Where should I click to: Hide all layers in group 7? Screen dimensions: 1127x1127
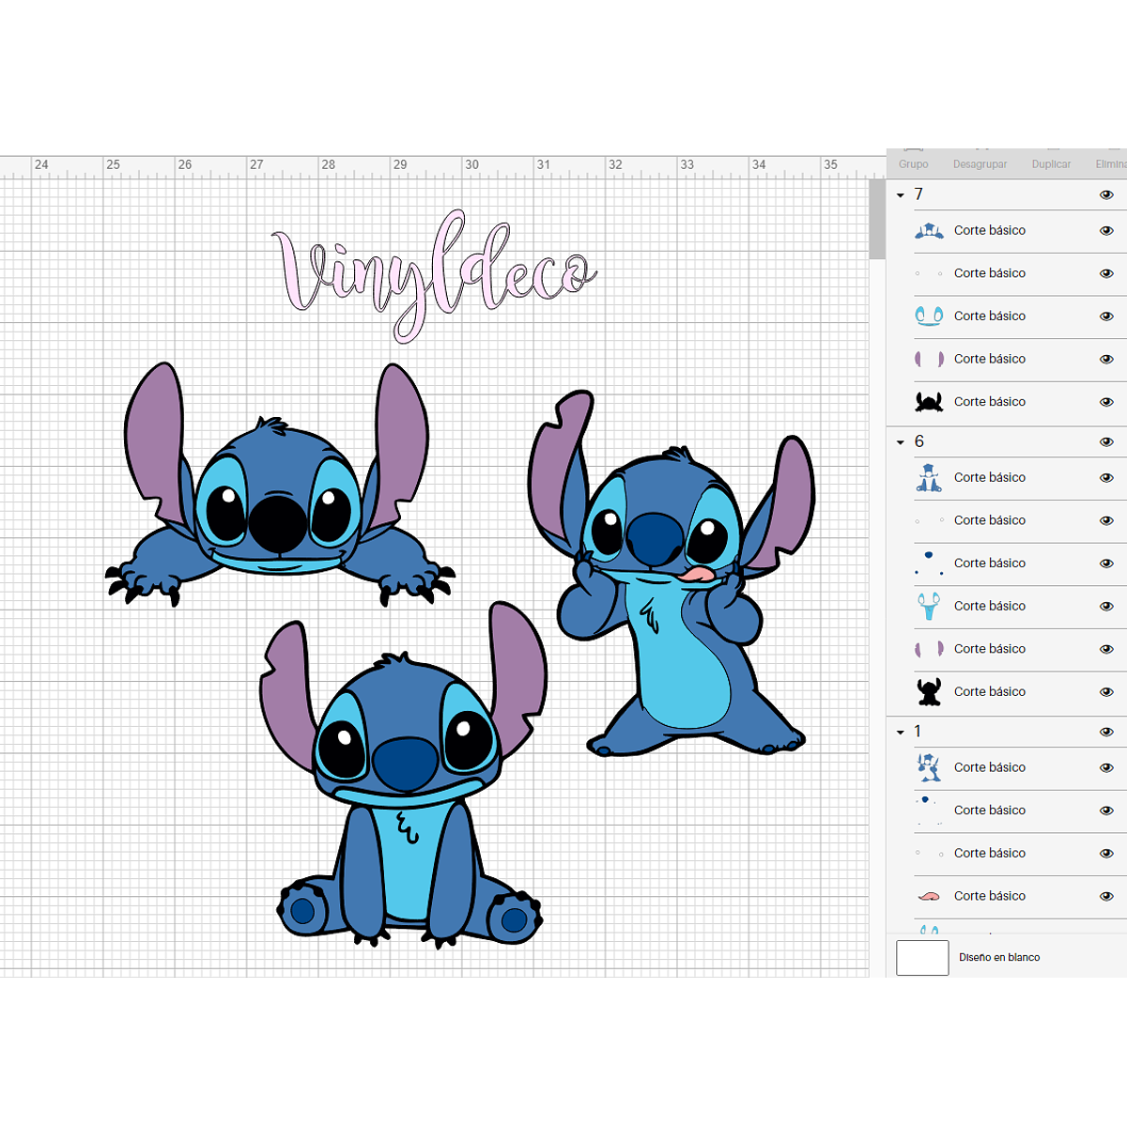pos(1107,194)
